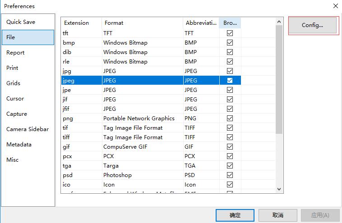Close the Preferences dialog window
The width and height of the screenshot is (342, 223).
click(x=335, y=6)
